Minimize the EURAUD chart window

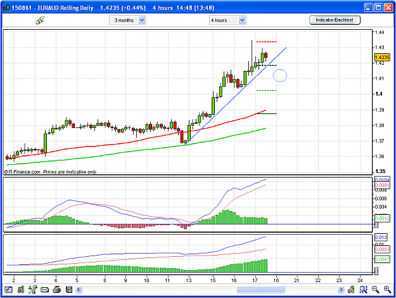(x=369, y=8)
